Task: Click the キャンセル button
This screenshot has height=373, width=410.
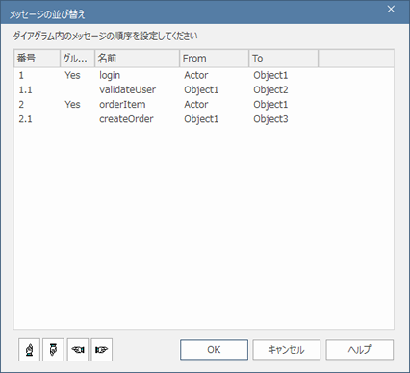Action: tap(286, 350)
